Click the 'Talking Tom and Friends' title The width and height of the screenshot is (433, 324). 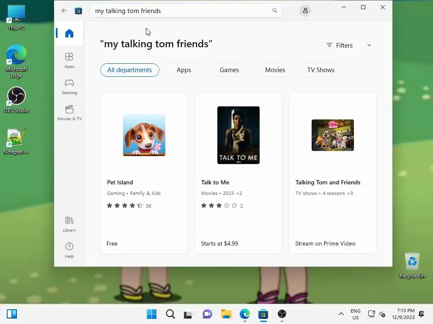[x=328, y=182]
